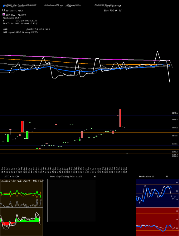Click the blue 20 Day legend swatch
The height and width of the screenshot is (236, 179).
click(4, 6)
